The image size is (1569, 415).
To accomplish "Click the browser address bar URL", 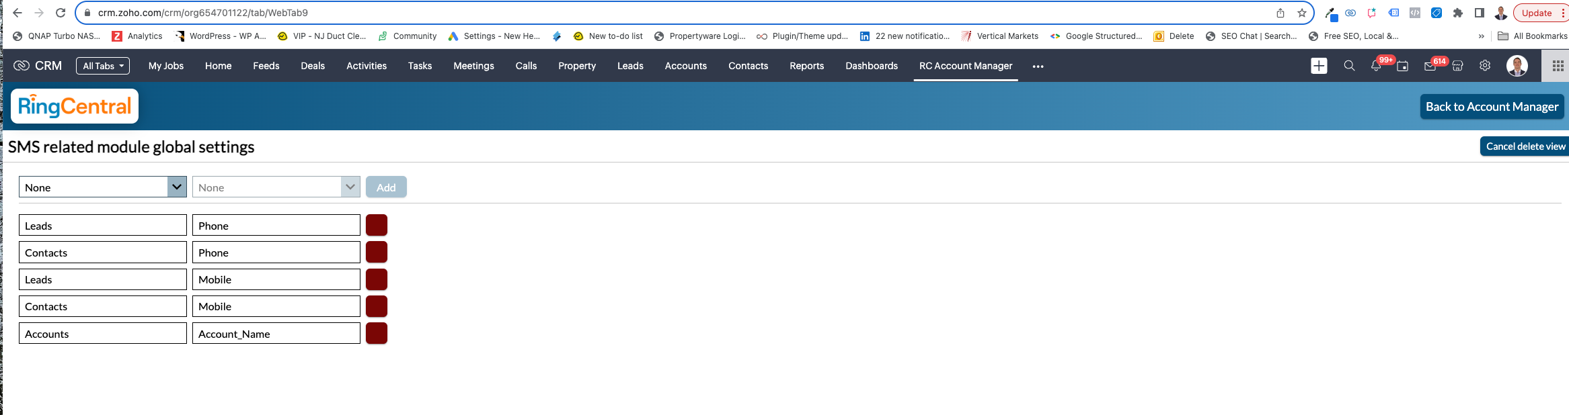I will 203,13.
